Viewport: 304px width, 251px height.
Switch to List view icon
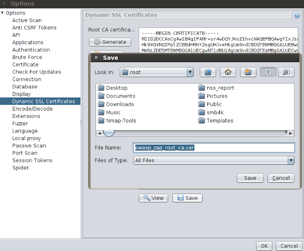[268, 72]
